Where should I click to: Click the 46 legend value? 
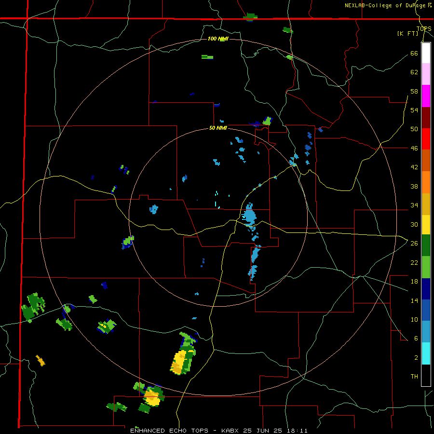pyautogui.click(x=414, y=149)
